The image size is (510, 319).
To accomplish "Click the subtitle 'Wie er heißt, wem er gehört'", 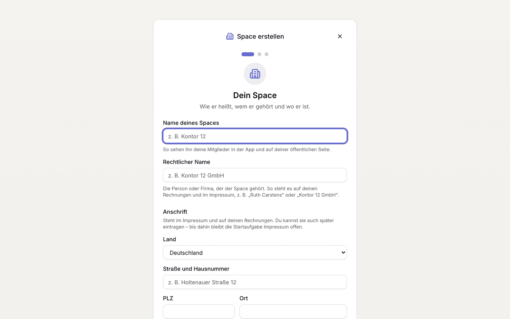I will click(255, 107).
